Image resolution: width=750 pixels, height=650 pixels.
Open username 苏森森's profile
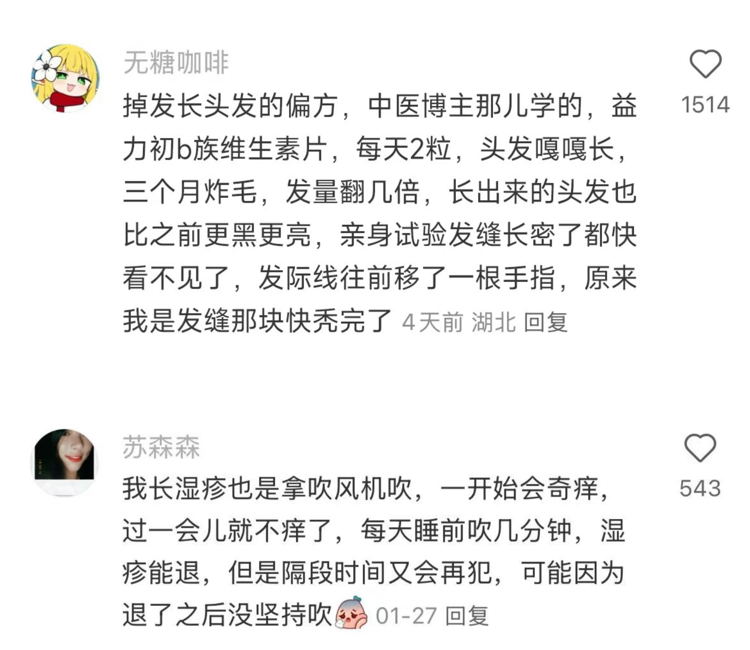[161, 447]
